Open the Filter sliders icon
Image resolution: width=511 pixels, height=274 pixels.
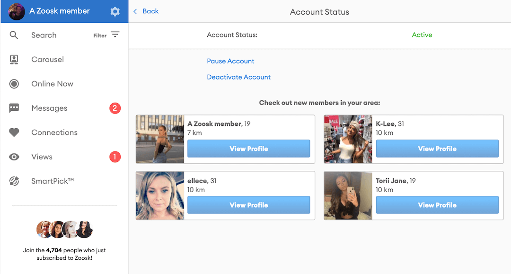click(115, 35)
